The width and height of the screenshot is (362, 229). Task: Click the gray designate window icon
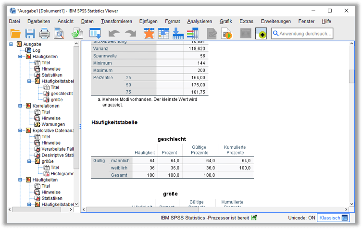[x=246, y=34]
